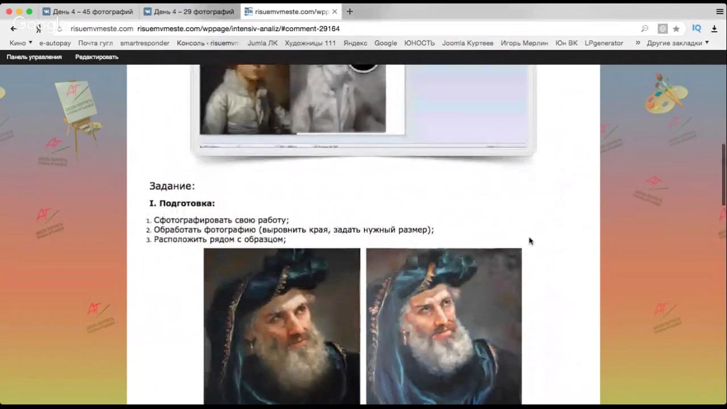Open the ЮНОСТЬ bookmark
The width and height of the screenshot is (727, 409).
(419, 43)
